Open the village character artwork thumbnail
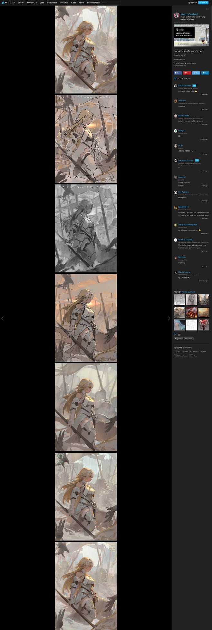This screenshot has height=630, width=212. click(x=179, y=312)
